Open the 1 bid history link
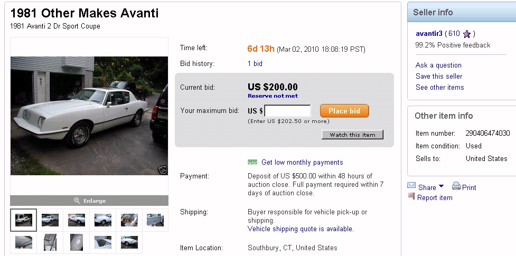Image resolution: width=516 pixels, height=256 pixels. pos(255,63)
